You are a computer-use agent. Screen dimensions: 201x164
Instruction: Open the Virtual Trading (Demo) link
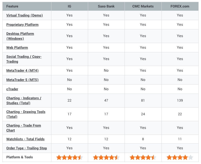click(25, 15)
